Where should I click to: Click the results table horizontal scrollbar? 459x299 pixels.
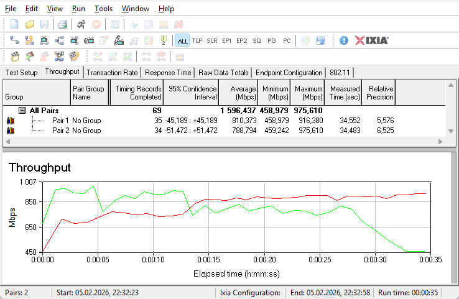[224, 142]
